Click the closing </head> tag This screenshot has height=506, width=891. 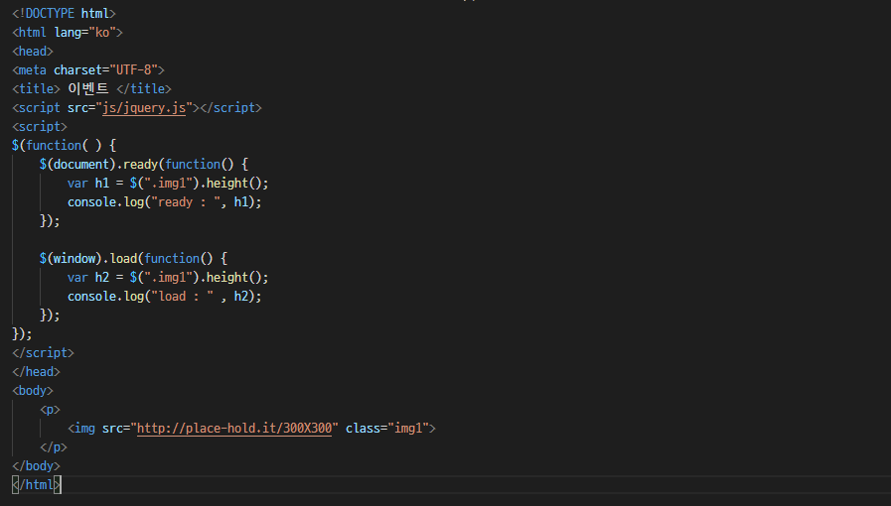point(36,371)
